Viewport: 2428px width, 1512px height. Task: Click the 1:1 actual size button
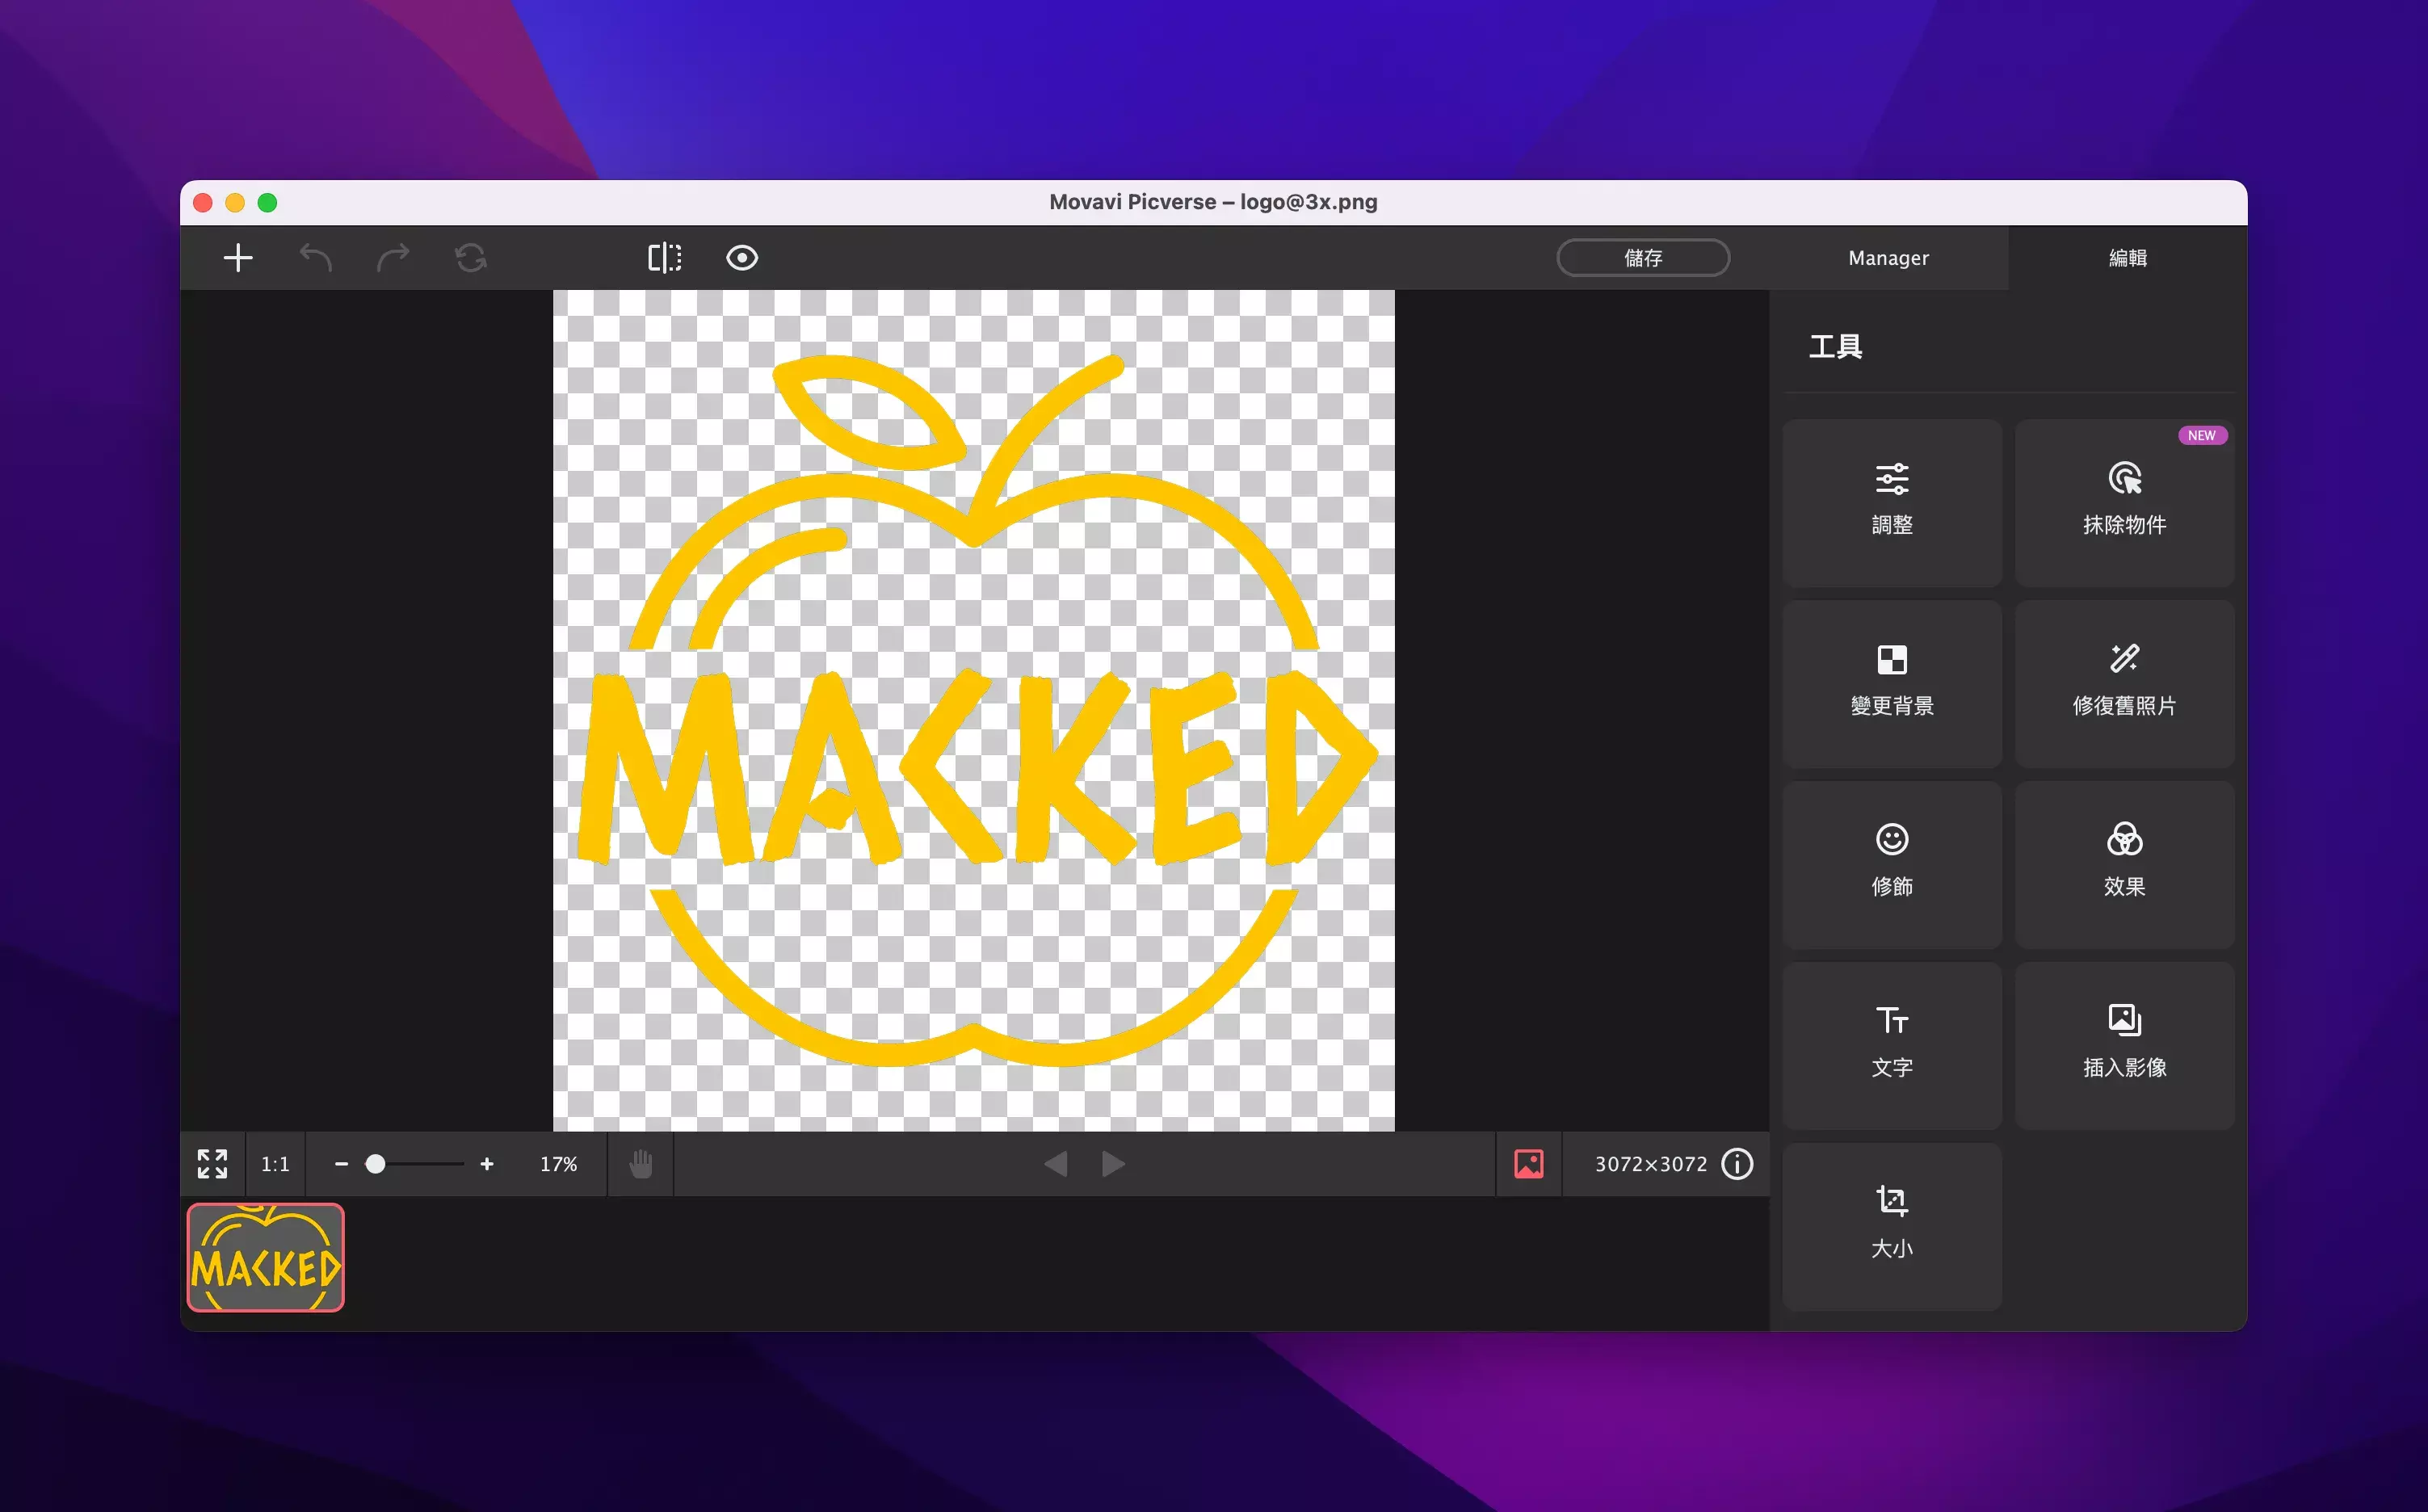point(275,1164)
